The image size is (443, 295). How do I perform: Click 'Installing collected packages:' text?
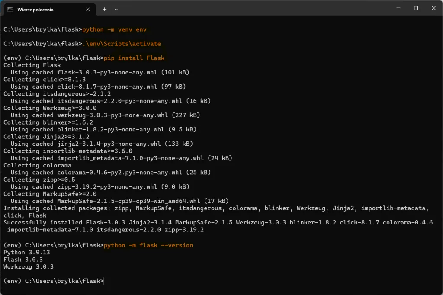tap(57, 208)
